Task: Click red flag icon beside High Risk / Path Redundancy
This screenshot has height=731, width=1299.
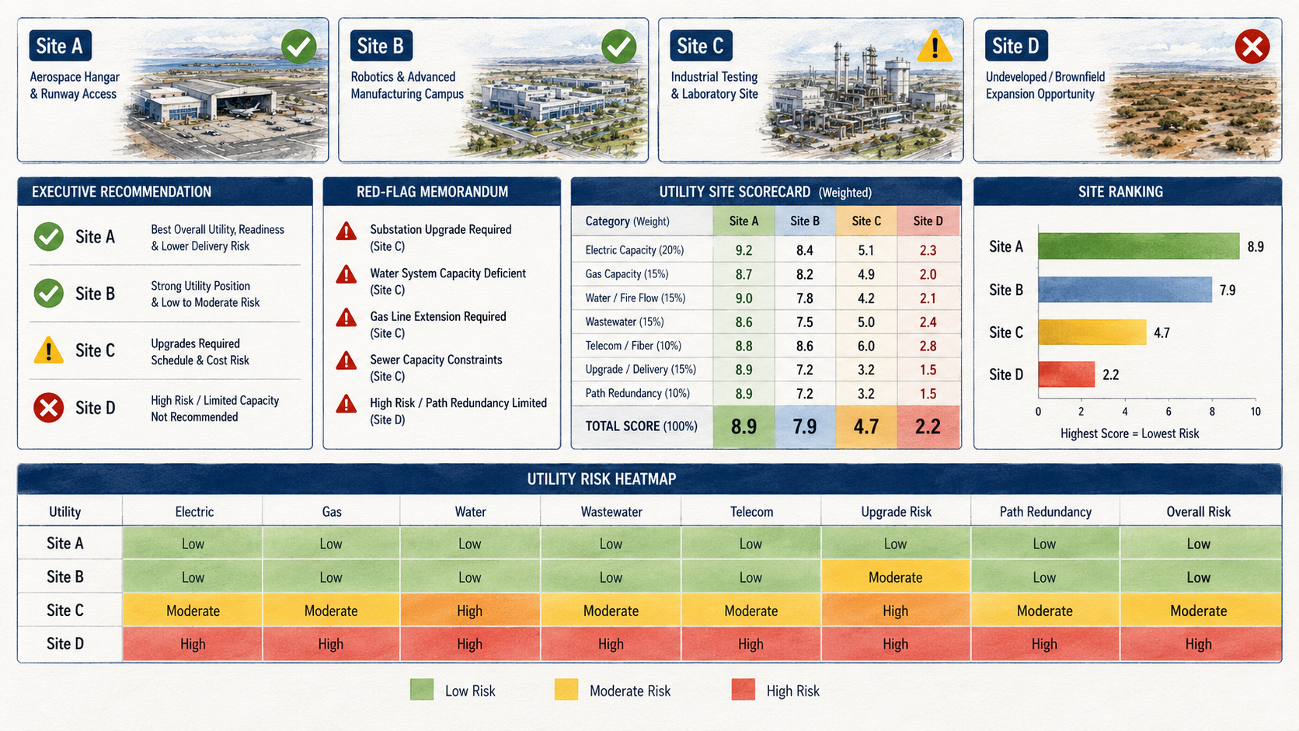Action: [347, 405]
